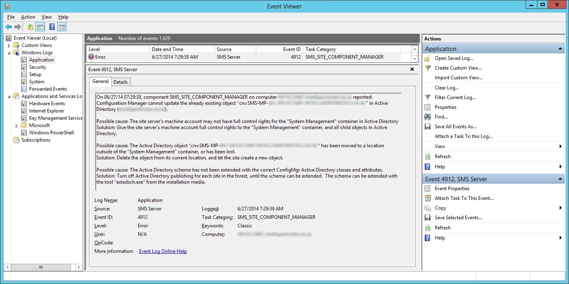Viewport: 569px width, 284px height.
Task: Sort by the Date and Time column header
Action: tap(182, 49)
